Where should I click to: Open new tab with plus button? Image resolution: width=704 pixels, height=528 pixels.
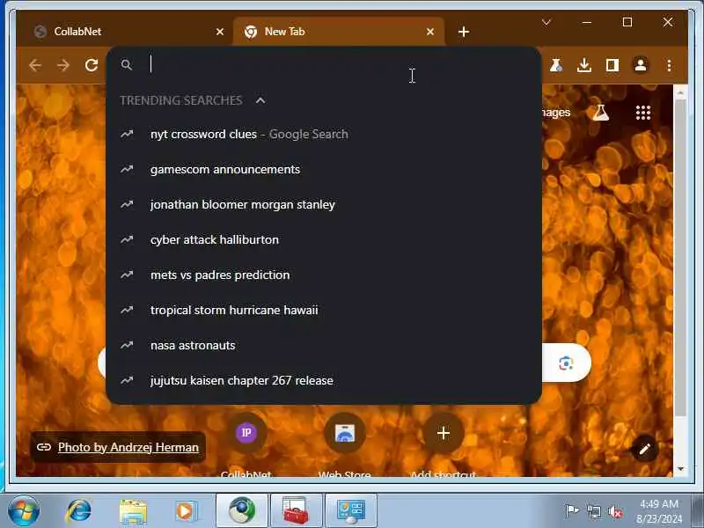click(464, 32)
